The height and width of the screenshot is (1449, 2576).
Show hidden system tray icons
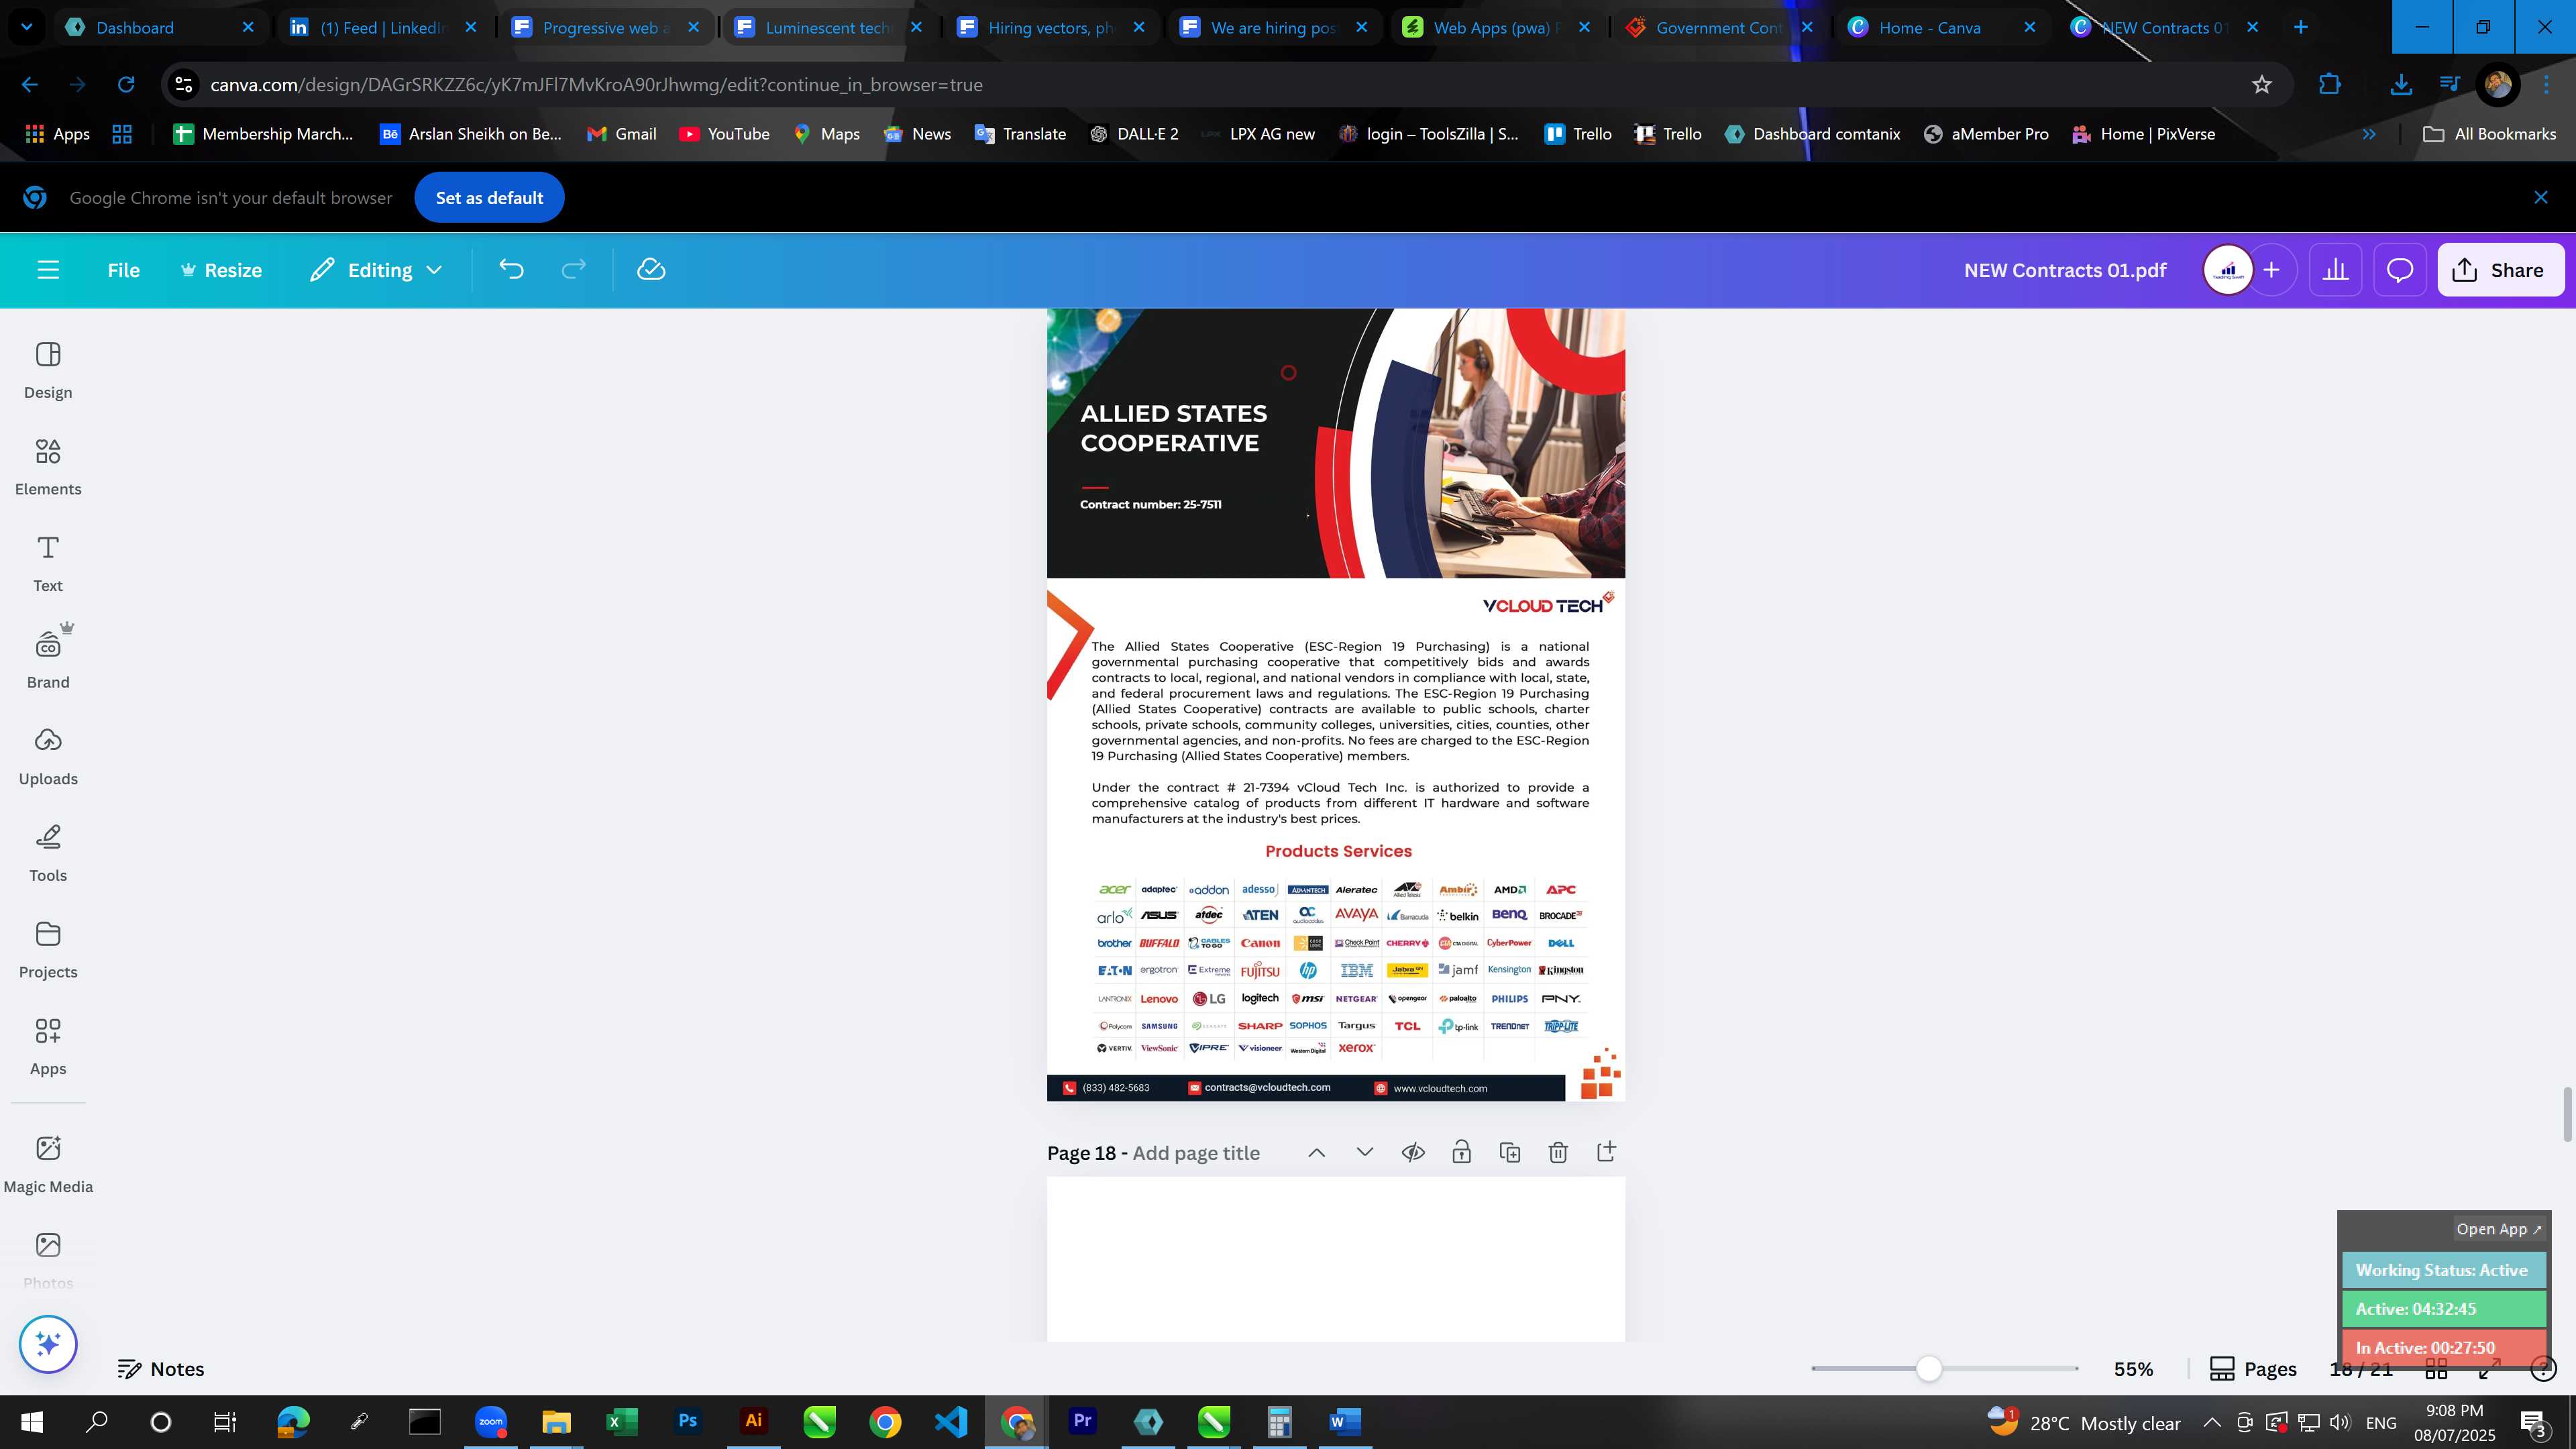(x=2212, y=1423)
